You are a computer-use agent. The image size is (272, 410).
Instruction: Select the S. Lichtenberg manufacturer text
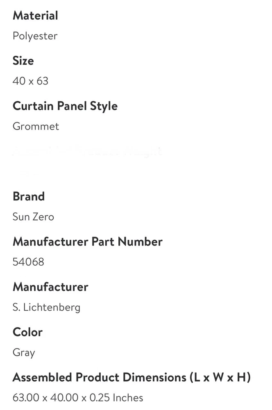[46, 307]
